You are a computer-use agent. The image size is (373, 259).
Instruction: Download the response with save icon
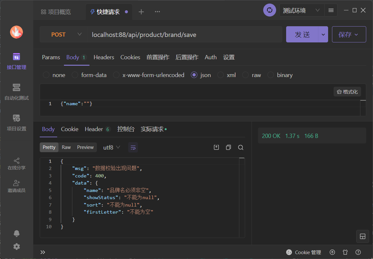point(216,147)
